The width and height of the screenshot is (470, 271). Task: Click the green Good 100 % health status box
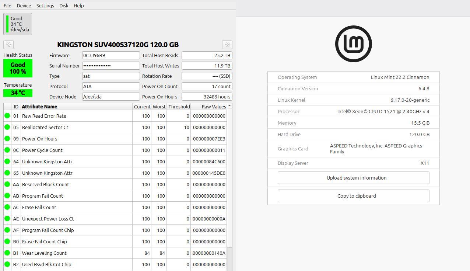click(18, 68)
